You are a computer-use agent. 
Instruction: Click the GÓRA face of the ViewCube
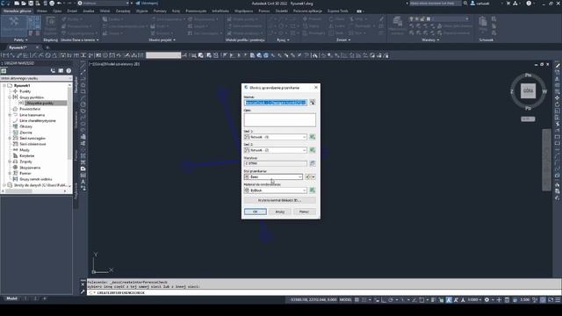[528, 91]
